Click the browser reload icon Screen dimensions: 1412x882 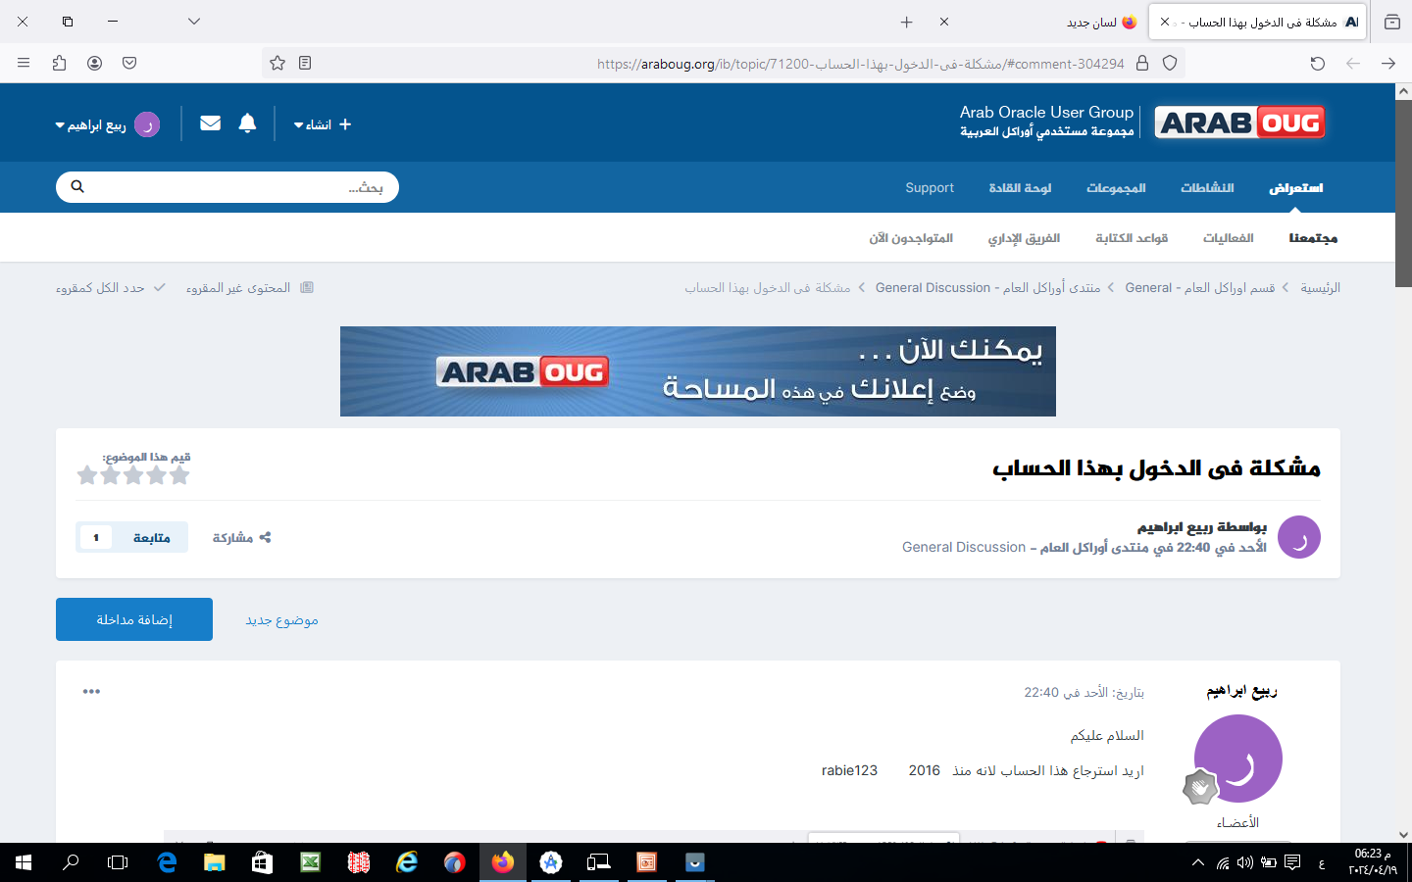coord(1317,63)
